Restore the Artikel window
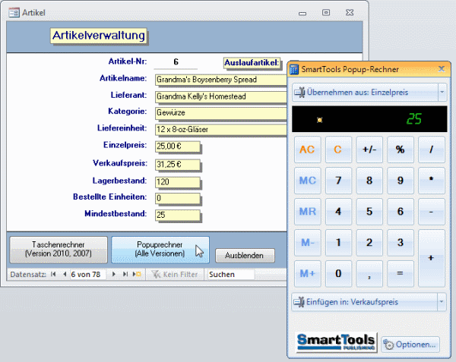This screenshot has height=362, width=456. 326,12
